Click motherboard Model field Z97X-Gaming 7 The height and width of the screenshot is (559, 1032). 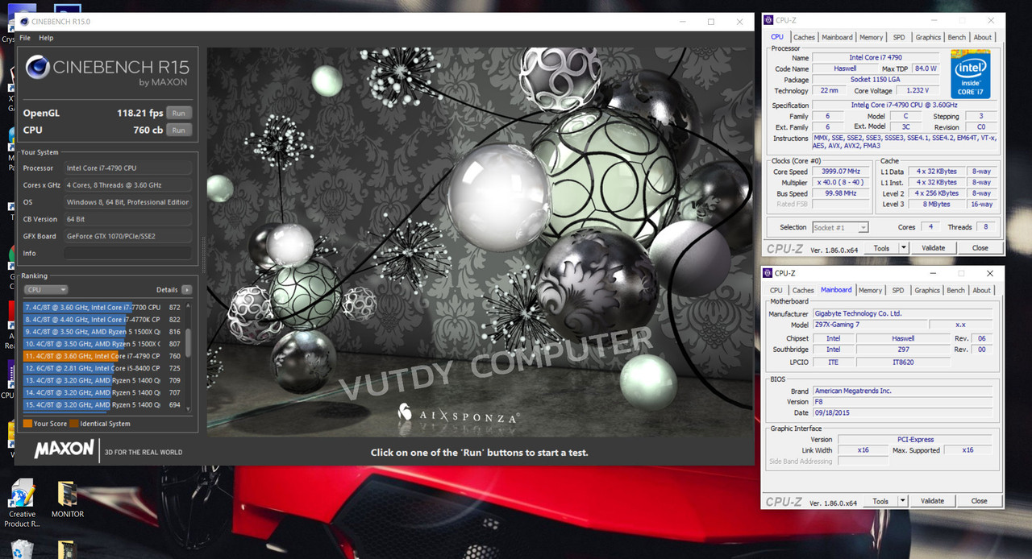[870, 325]
